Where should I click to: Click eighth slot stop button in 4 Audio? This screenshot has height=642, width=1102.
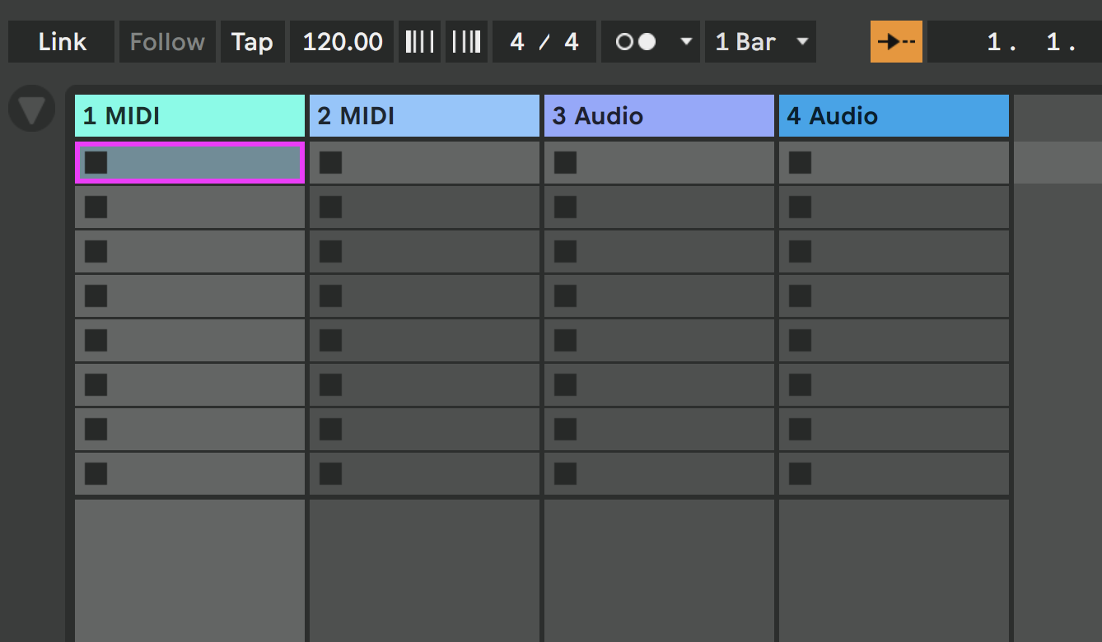tap(801, 474)
